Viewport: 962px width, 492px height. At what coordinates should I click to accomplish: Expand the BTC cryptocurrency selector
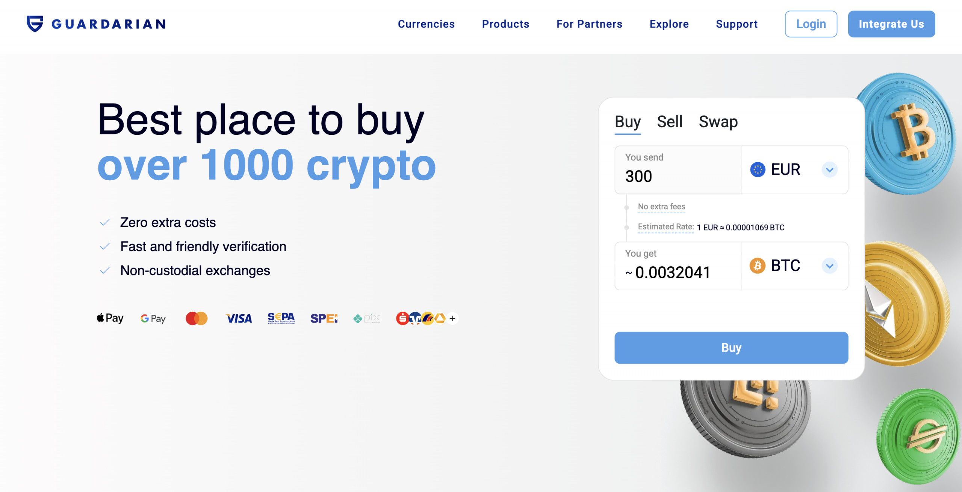coord(830,266)
